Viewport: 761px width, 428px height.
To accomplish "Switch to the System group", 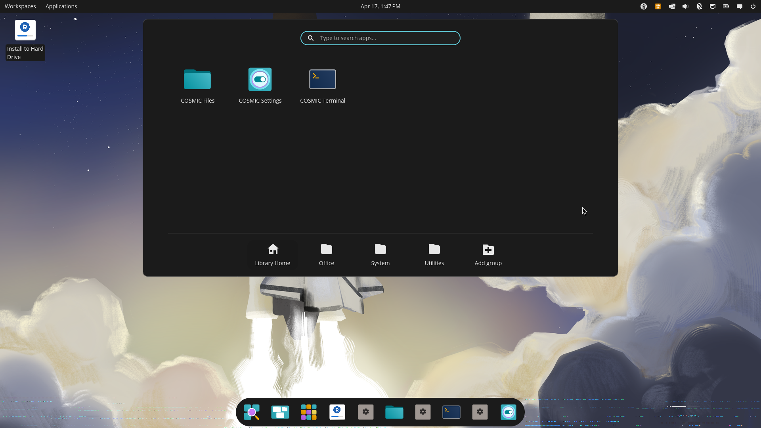I will [x=380, y=255].
